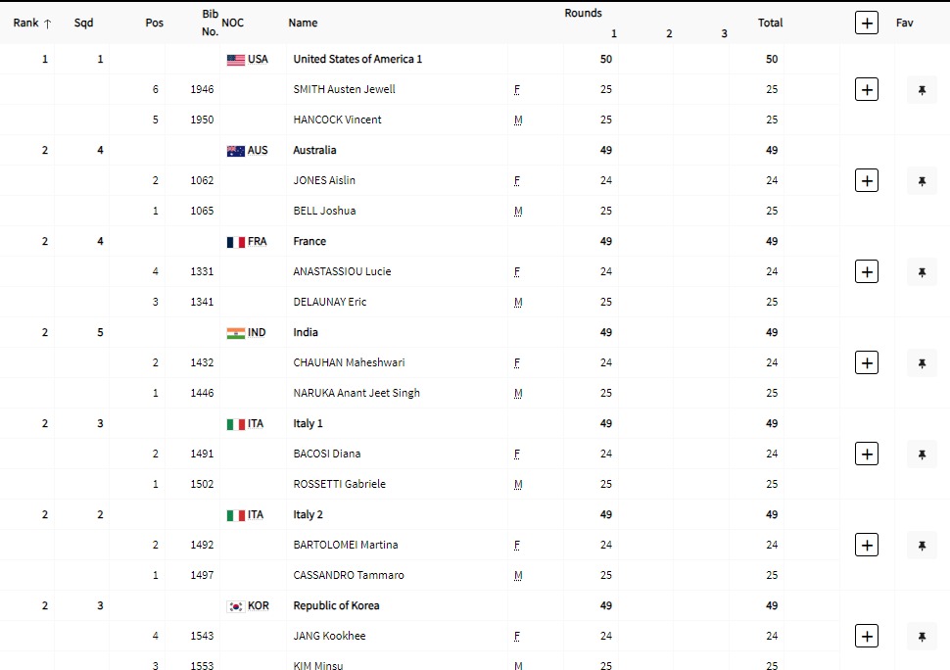Screen dimensions: 950x670
Task: Pin India team as favourite
Action: coord(922,362)
